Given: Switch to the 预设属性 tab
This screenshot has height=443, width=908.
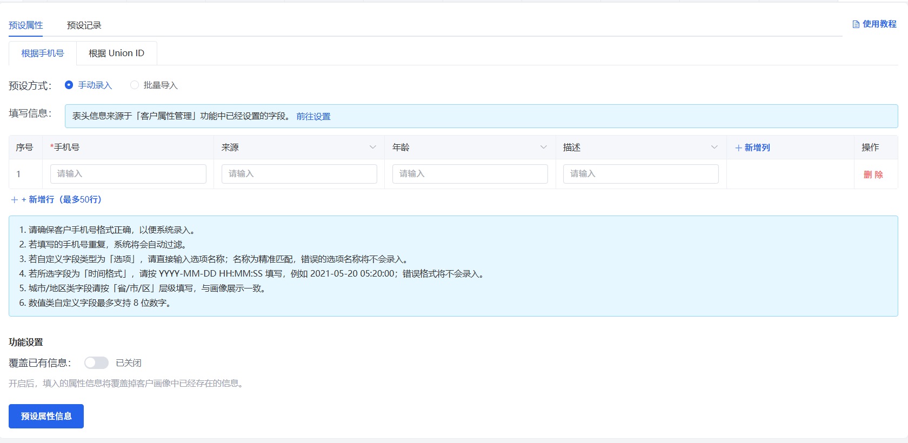Looking at the screenshot, I should tap(26, 25).
